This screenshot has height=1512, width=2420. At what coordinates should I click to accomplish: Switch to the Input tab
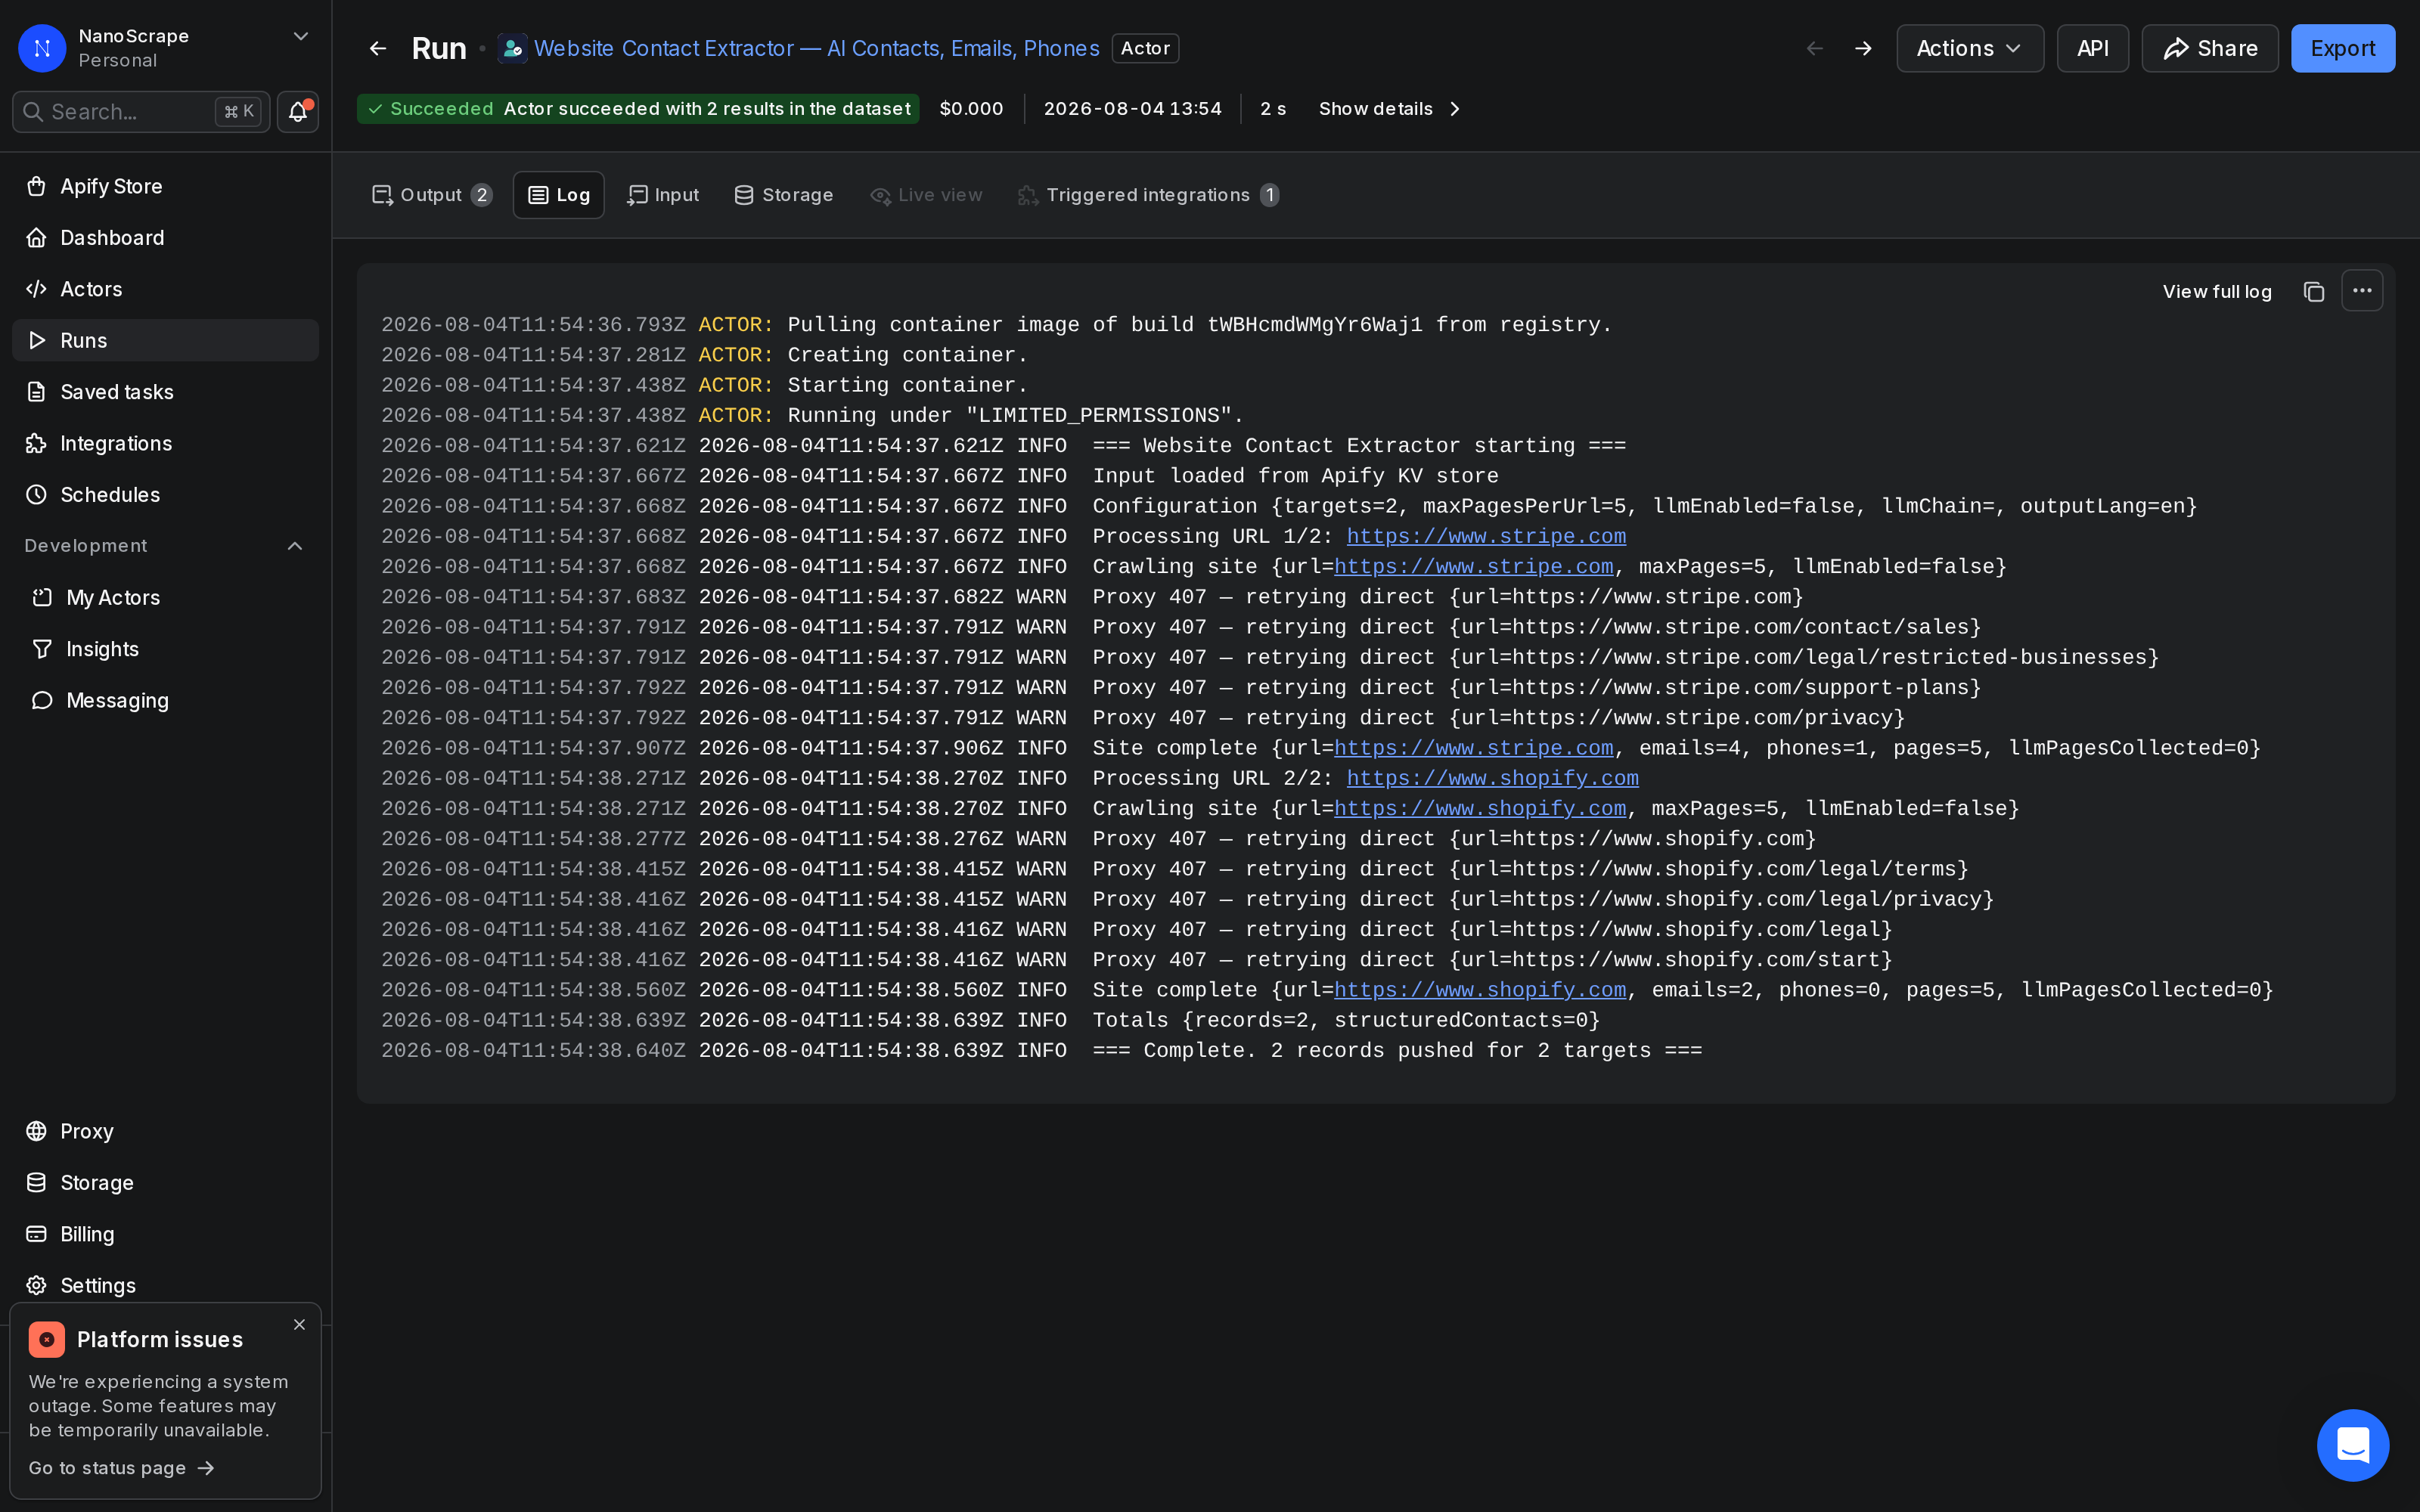(x=663, y=195)
